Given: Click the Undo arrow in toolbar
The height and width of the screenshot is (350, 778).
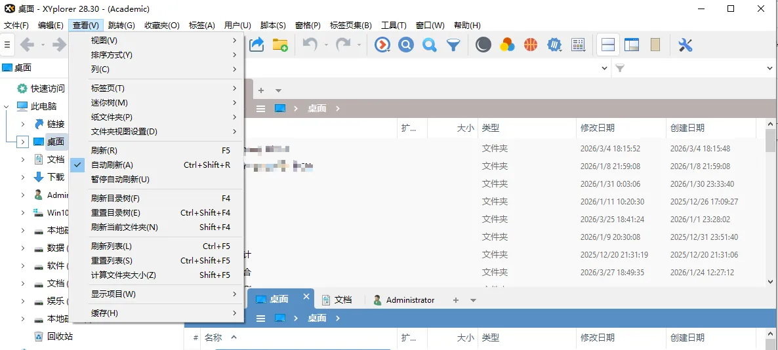Looking at the screenshot, I should click(310, 45).
